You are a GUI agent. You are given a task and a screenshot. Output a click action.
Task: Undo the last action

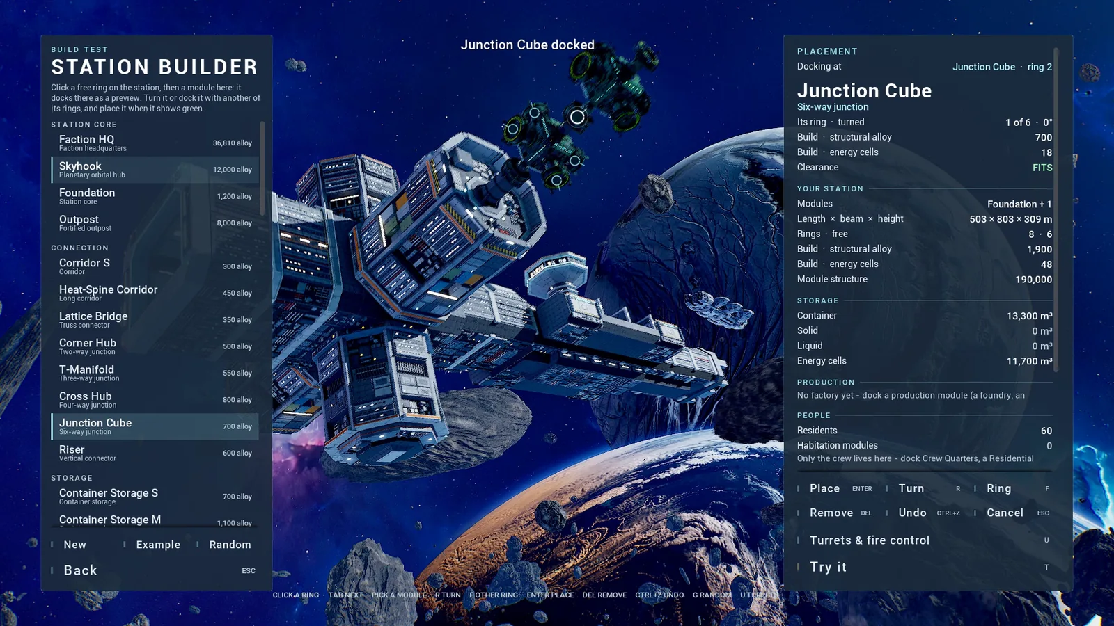click(x=924, y=513)
